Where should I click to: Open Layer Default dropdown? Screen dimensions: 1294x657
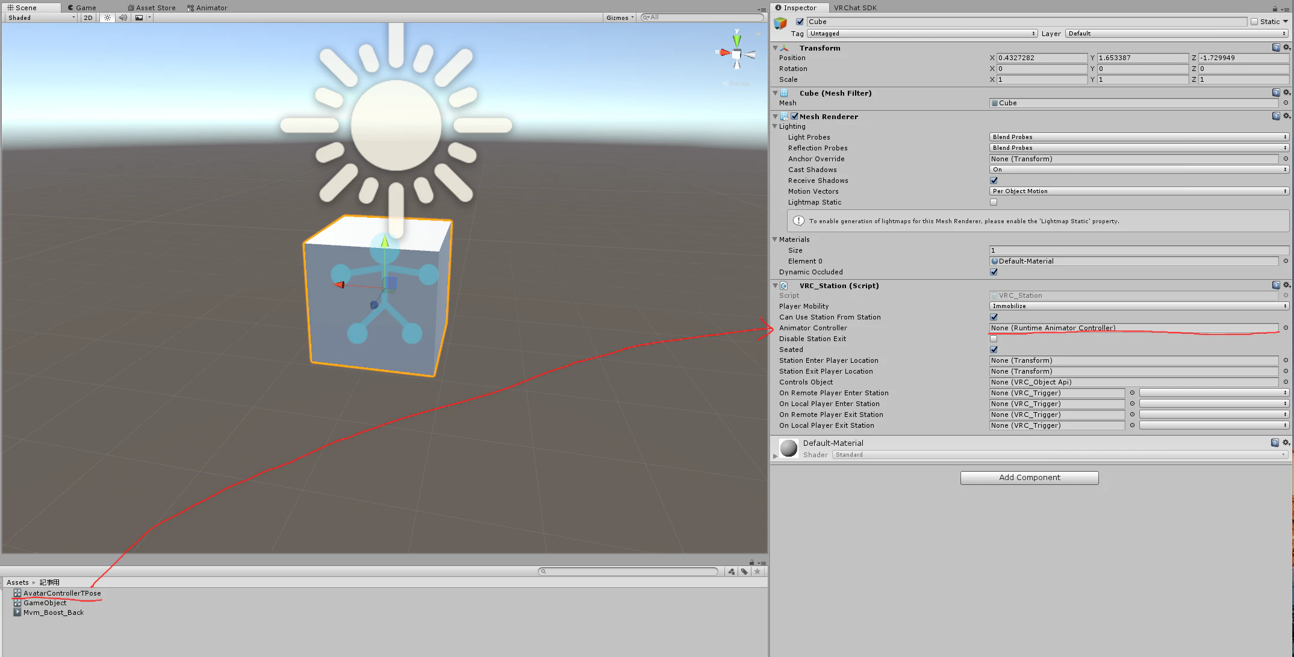[x=1177, y=34]
